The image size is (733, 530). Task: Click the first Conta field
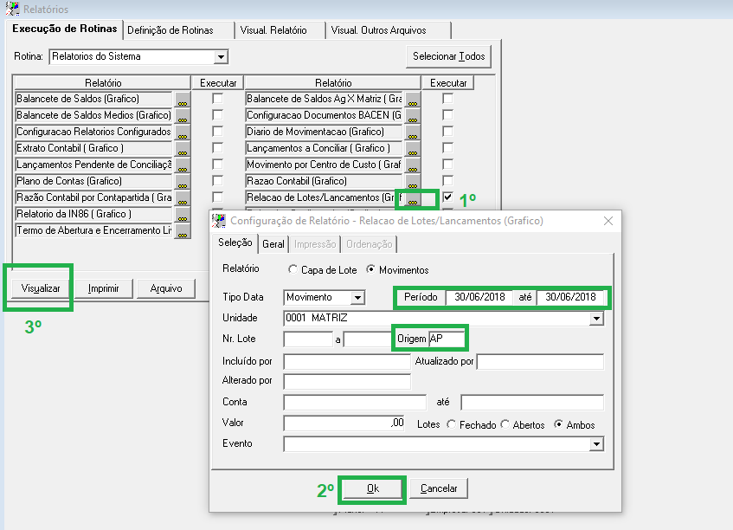coord(355,403)
